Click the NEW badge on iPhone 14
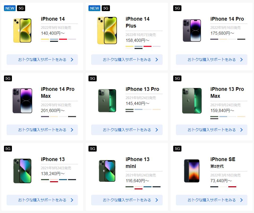The height and width of the screenshot is (213, 254). point(10,8)
